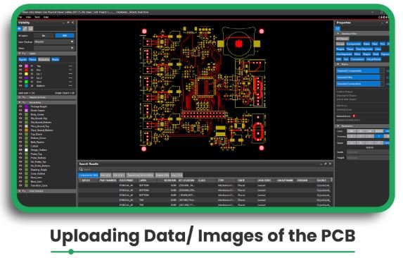
Task: Enable the Components selection filter
Action: pos(354,44)
